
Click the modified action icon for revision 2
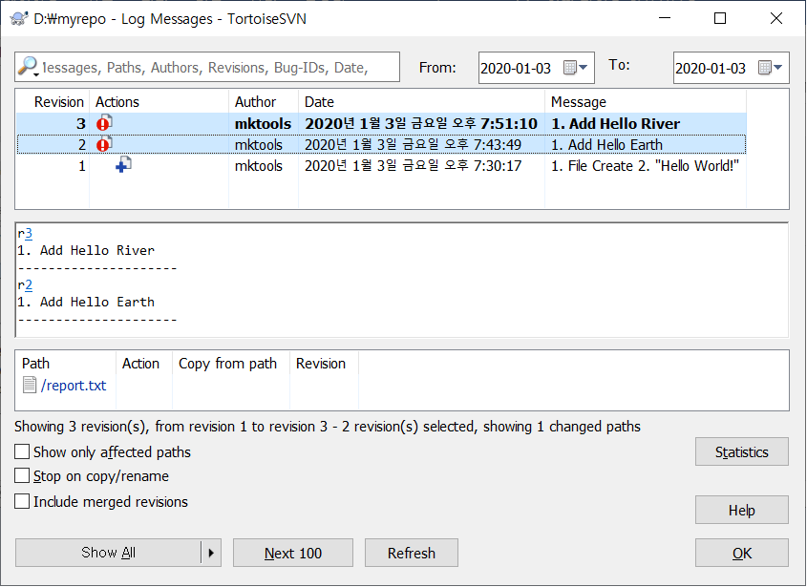(x=104, y=144)
